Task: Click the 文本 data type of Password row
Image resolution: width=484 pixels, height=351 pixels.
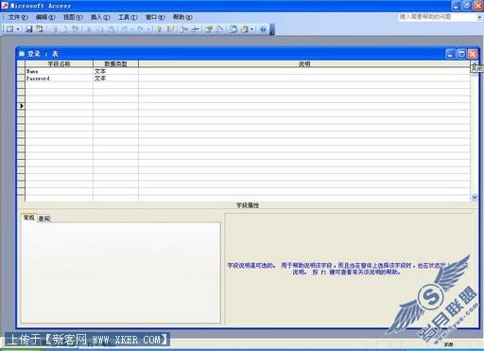Action: [x=115, y=79]
